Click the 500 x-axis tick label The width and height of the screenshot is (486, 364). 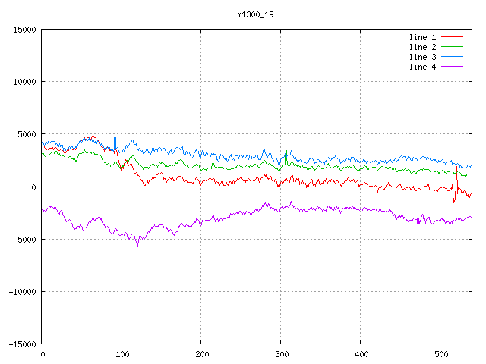[440, 354]
